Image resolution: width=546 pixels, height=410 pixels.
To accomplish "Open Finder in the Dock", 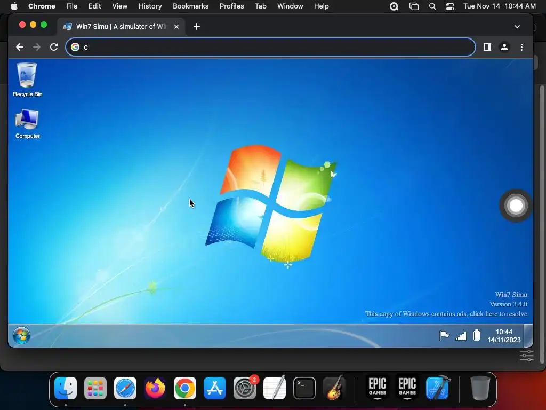I will 66,388.
